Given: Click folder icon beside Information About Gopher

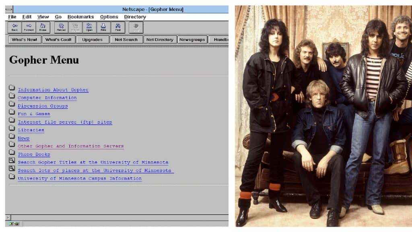Looking at the screenshot, I should [x=12, y=87].
